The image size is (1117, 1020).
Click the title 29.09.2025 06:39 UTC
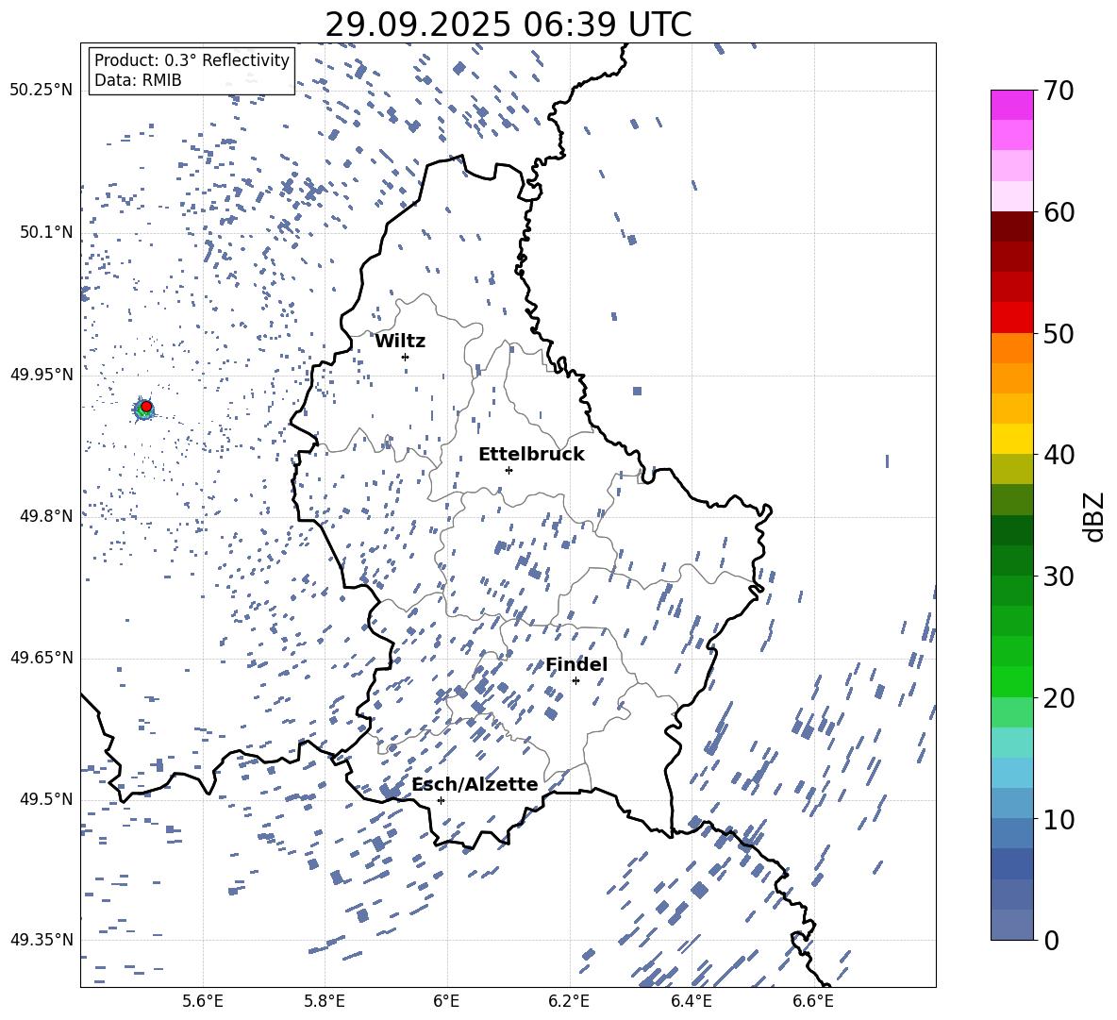508,25
